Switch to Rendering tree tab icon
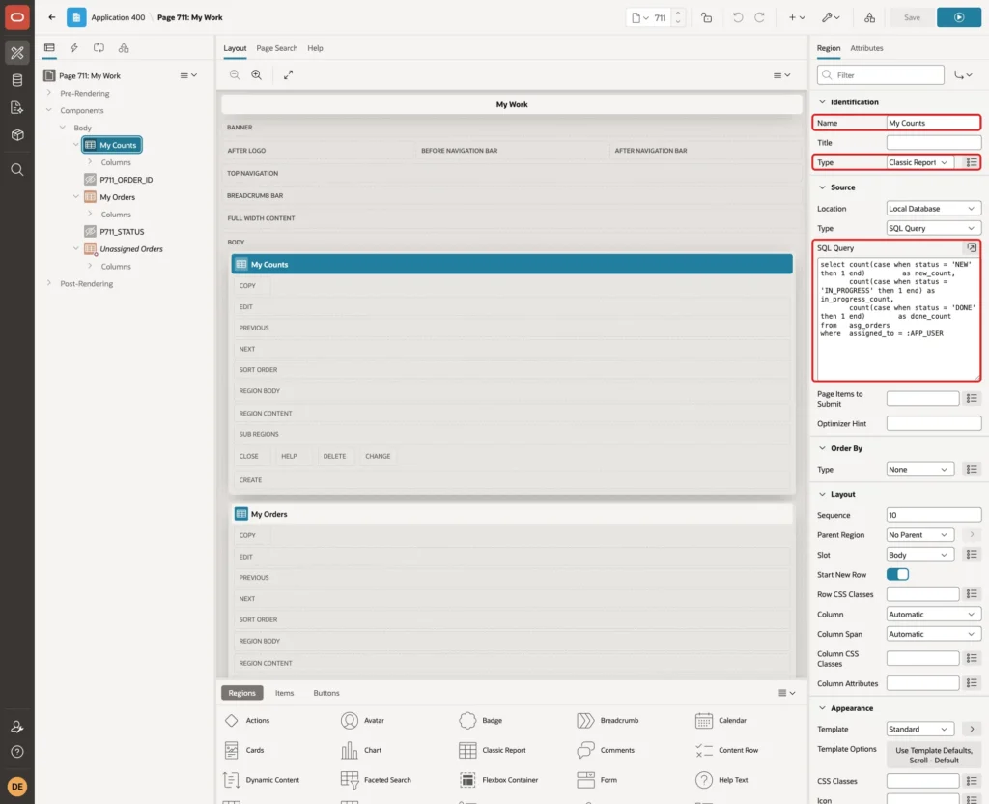The image size is (989, 804). pyautogui.click(x=49, y=48)
